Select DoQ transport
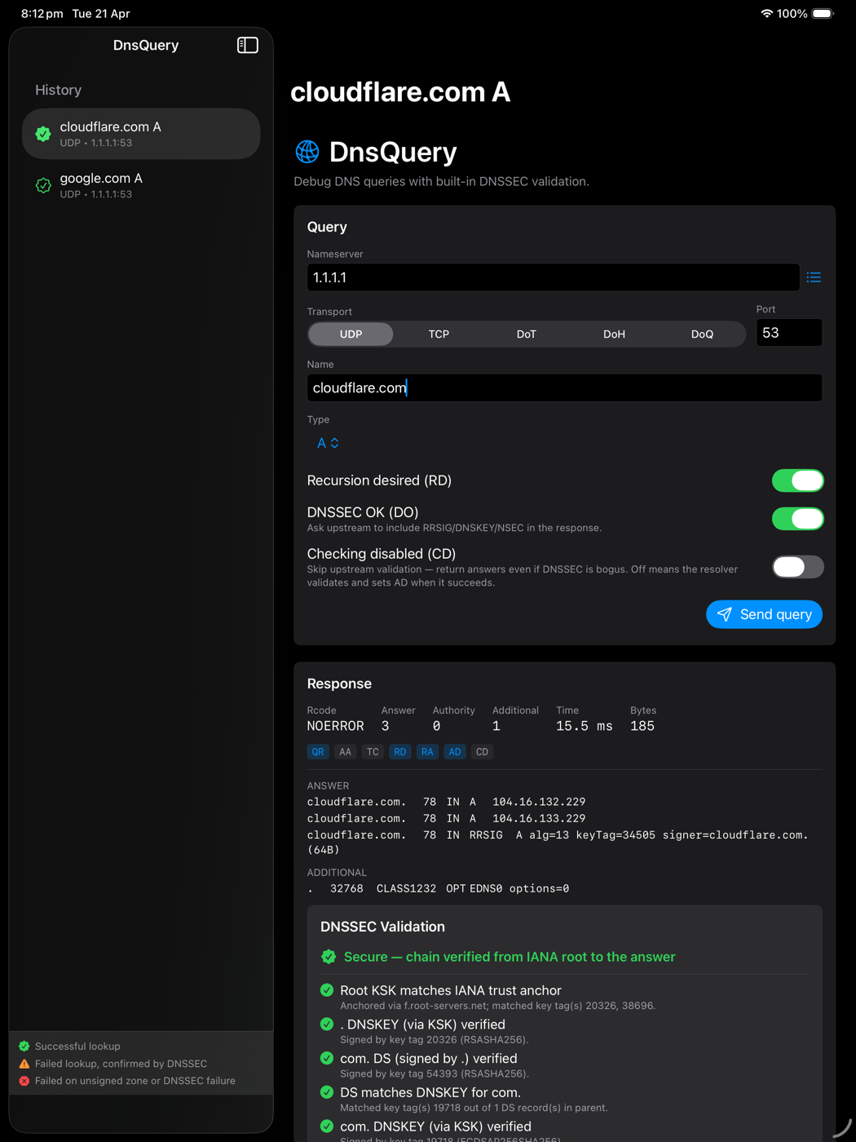 point(702,334)
